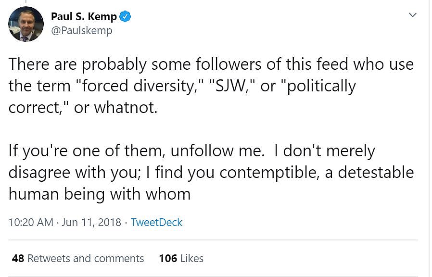Image resolution: width=432 pixels, height=277 pixels.
Task: Click Paul S. Kemp's profile avatar
Action: point(26,24)
